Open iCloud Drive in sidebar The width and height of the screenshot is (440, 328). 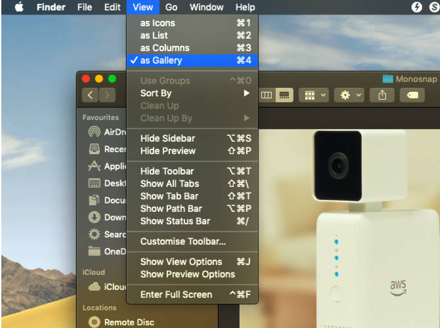click(107, 287)
